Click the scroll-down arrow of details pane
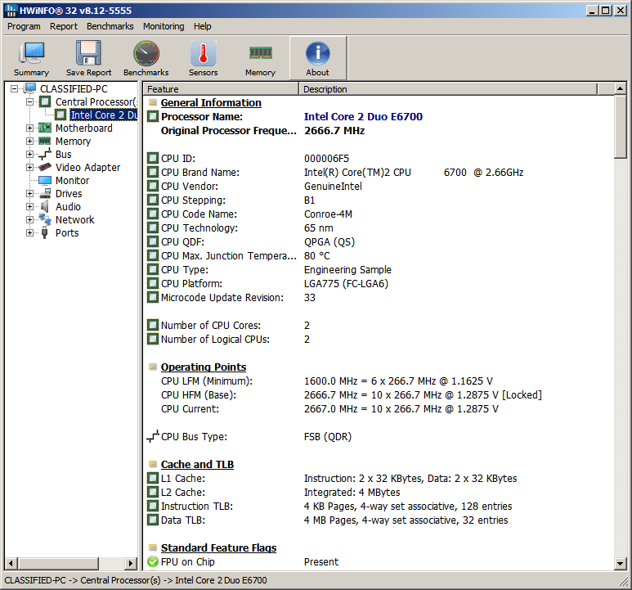Image resolution: width=632 pixels, height=590 pixels. [x=620, y=563]
